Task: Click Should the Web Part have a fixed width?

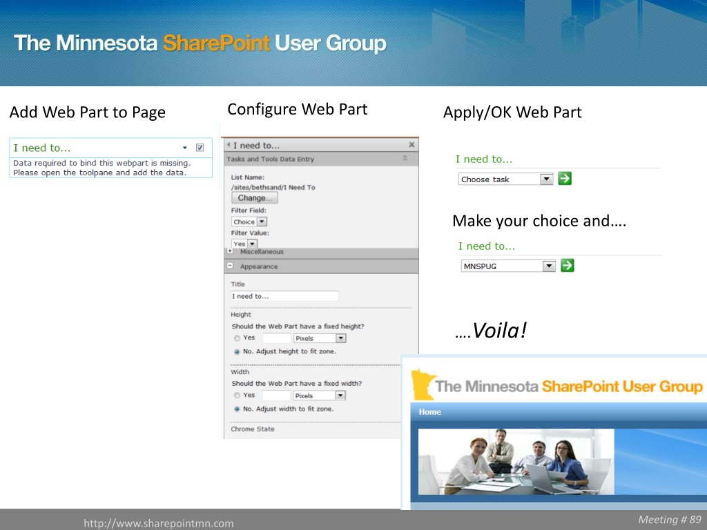Action: tap(297, 384)
